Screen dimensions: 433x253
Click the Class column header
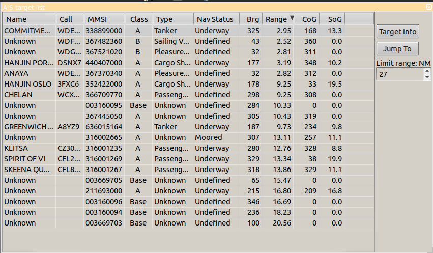click(138, 19)
